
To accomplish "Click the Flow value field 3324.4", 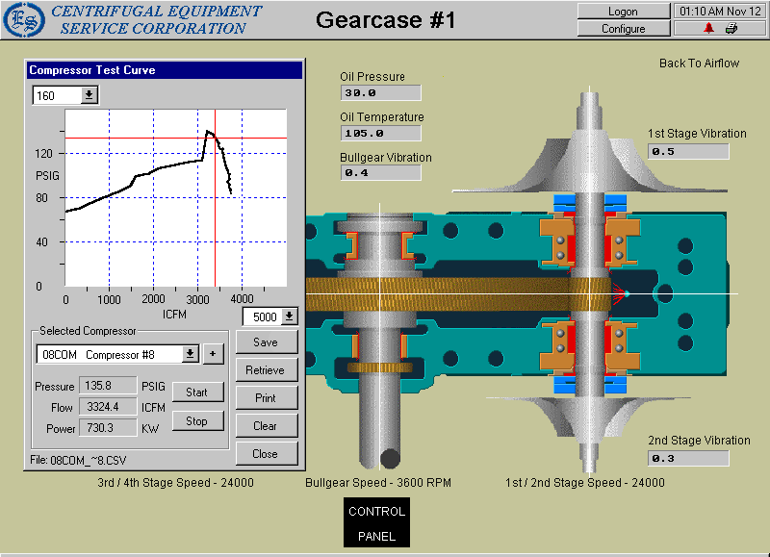I will click(108, 407).
